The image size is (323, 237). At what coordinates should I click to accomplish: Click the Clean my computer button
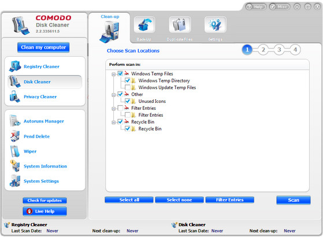(43, 47)
